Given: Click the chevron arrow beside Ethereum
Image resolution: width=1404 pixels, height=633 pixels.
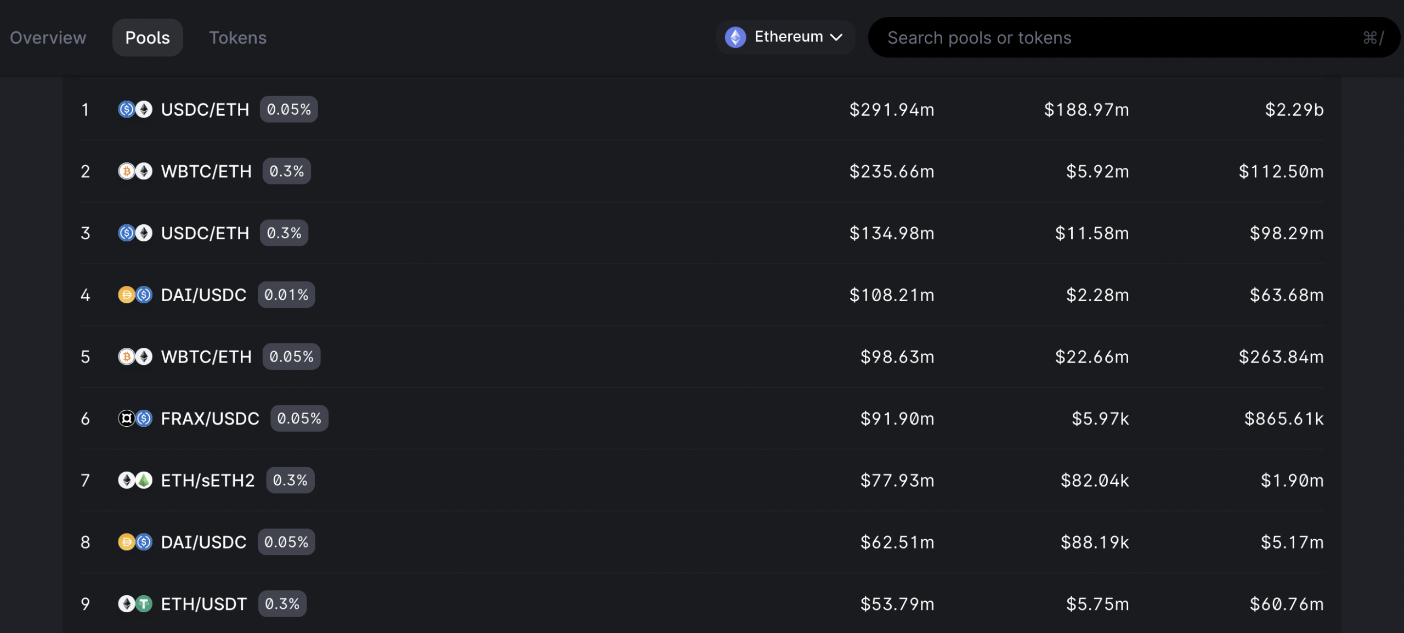Looking at the screenshot, I should click(836, 37).
